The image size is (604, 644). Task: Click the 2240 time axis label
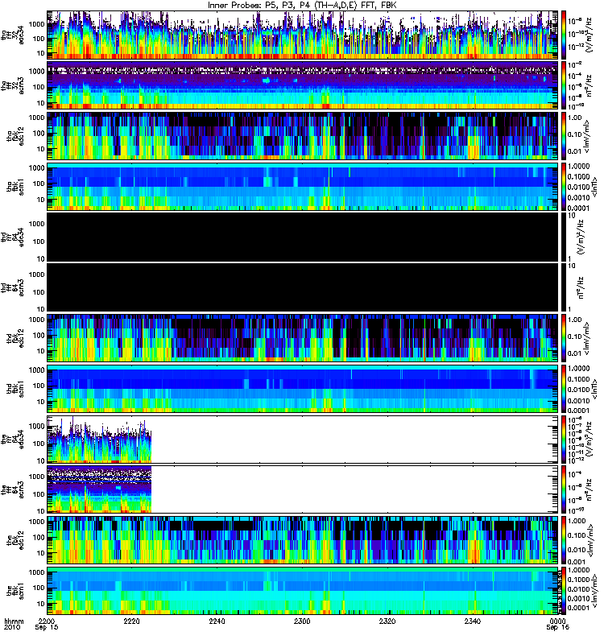point(217,621)
